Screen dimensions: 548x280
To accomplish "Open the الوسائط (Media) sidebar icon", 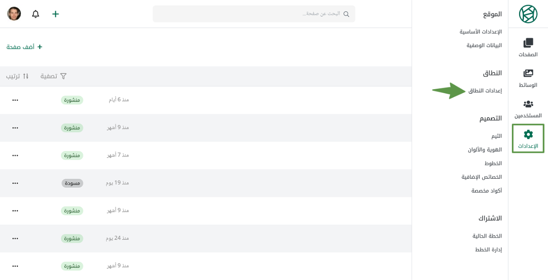I will pyautogui.click(x=528, y=78).
